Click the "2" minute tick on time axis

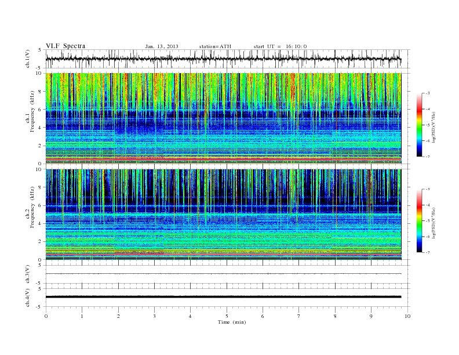coord(118,316)
